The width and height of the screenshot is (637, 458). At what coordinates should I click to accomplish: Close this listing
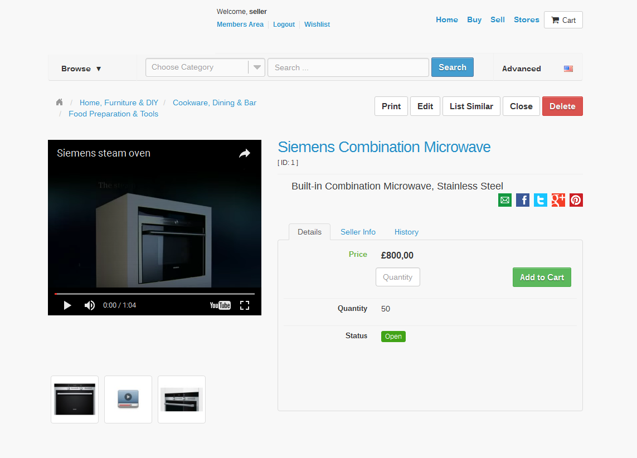pyautogui.click(x=521, y=106)
